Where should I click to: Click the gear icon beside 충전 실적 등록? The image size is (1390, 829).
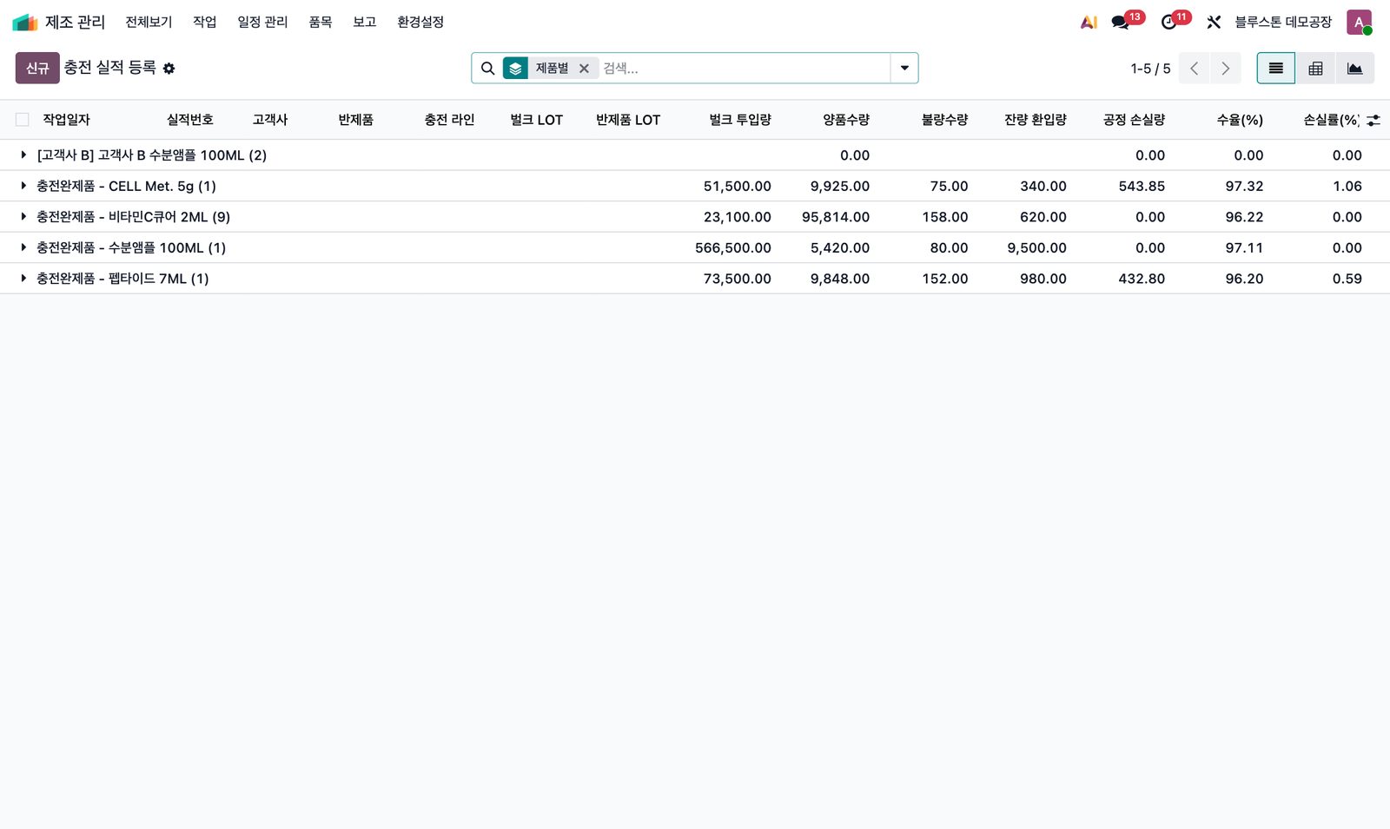169,69
